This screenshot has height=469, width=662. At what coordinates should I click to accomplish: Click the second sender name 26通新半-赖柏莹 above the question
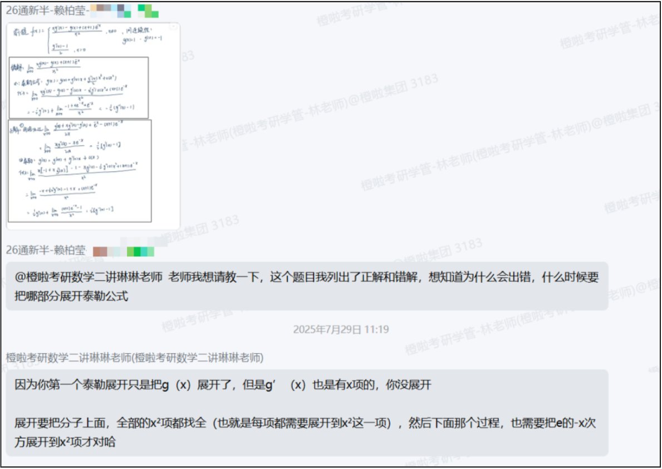click(x=46, y=250)
